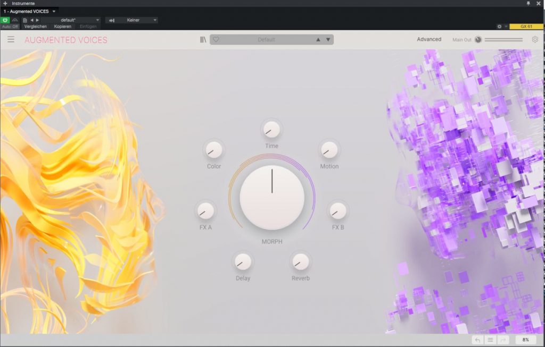
Task: Open the edit history list icon
Action: [x=490, y=340]
